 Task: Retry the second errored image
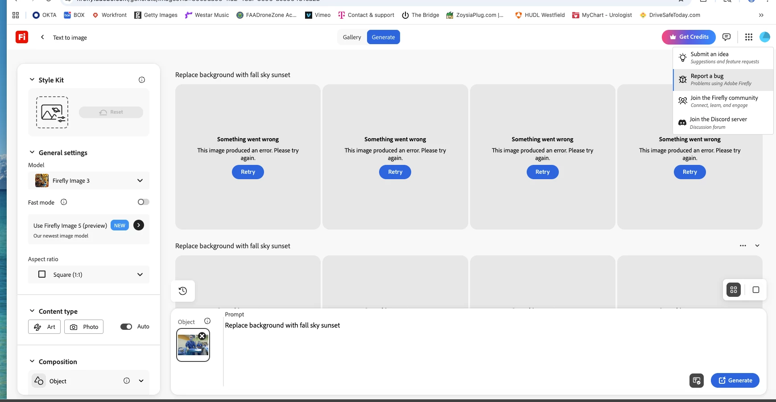coord(395,172)
